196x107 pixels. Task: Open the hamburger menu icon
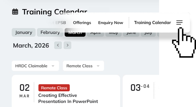click(179, 23)
